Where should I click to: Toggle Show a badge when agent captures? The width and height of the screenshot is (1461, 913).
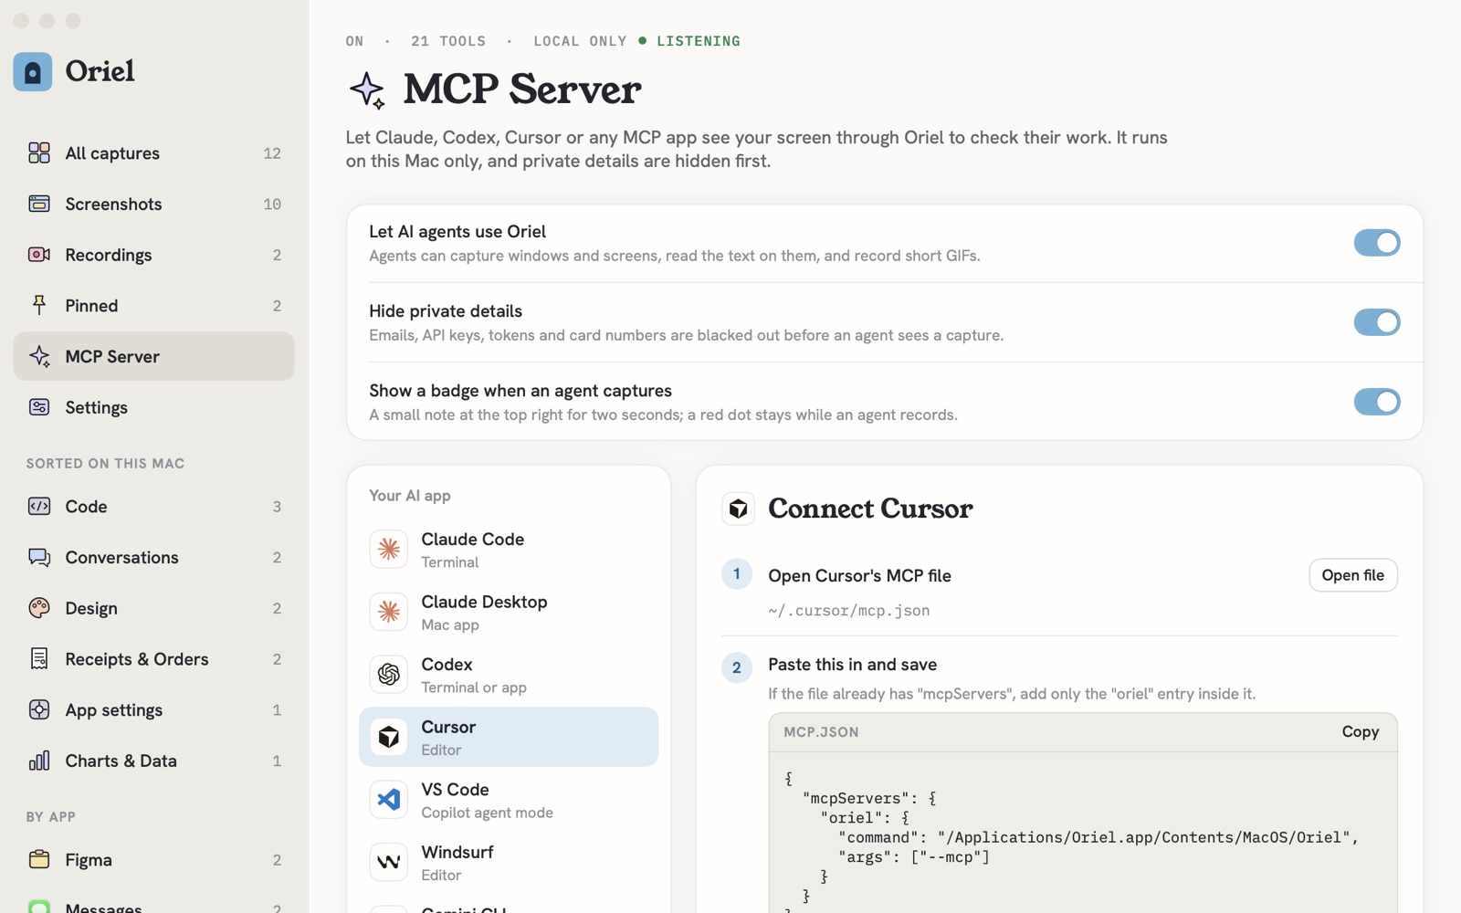click(1377, 402)
